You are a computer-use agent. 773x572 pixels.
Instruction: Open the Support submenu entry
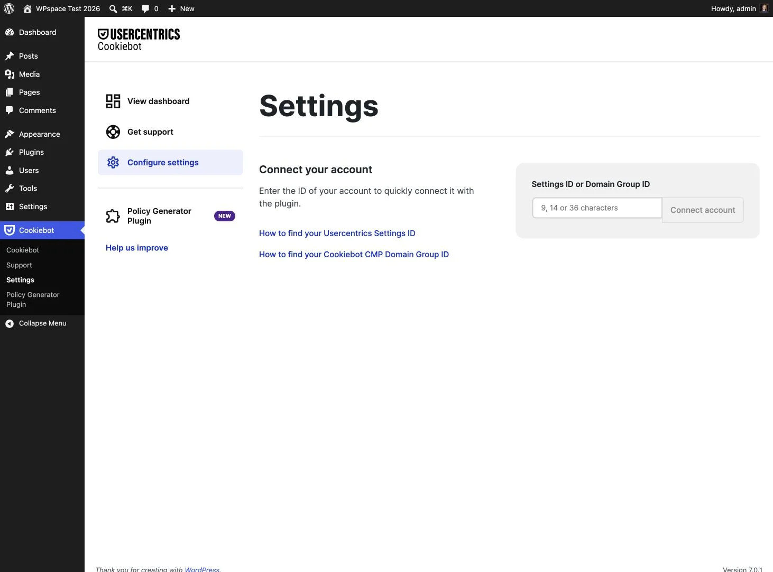19,265
